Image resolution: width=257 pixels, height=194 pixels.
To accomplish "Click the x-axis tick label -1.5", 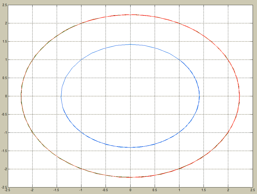I will (x=56, y=190).
